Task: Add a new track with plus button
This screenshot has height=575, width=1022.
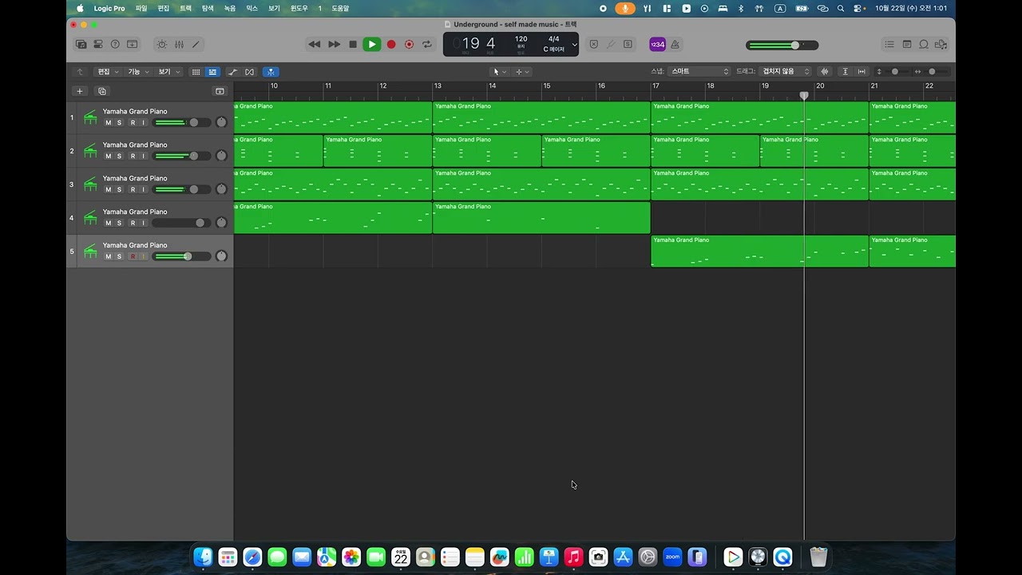Action: click(79, 91)
